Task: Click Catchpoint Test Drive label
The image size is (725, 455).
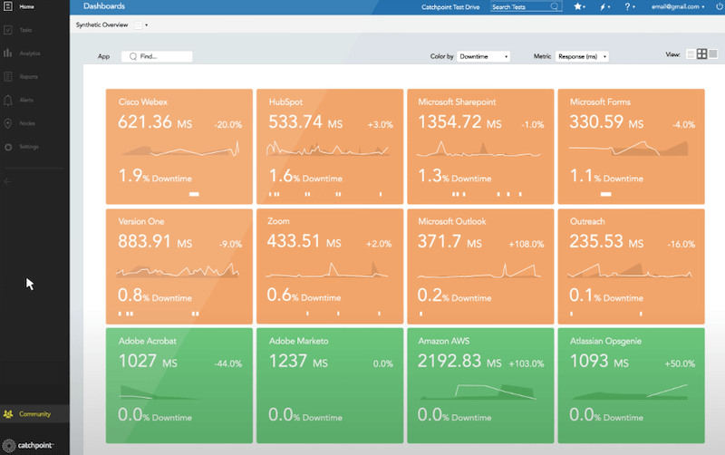Action: (449, 7)
